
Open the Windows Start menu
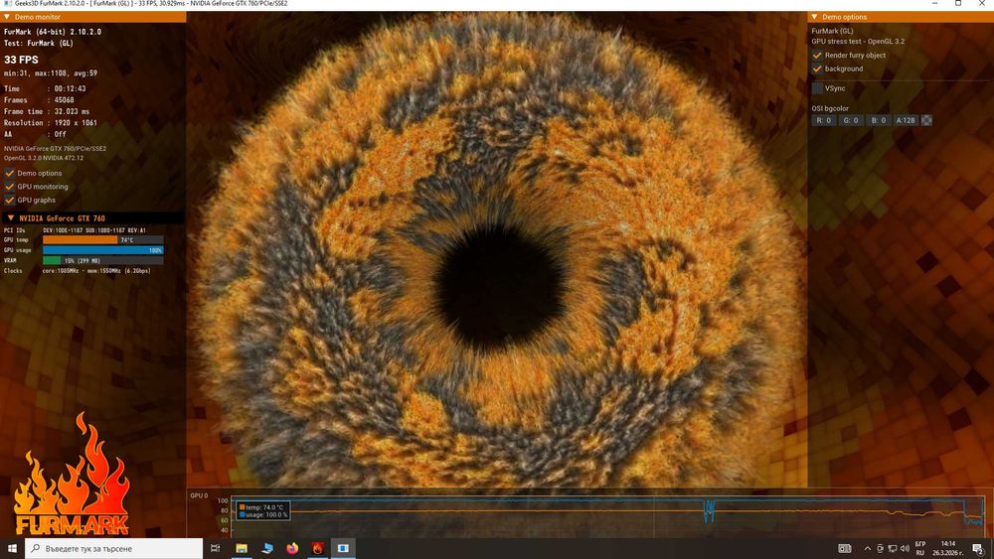pyautogui.click(x=12, y=548)
